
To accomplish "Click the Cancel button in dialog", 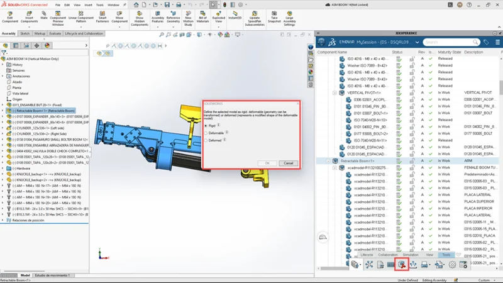I will [288, 163].
